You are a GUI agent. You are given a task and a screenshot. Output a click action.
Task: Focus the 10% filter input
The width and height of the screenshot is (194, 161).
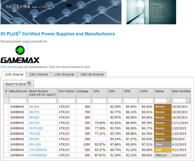click(99, 101)
